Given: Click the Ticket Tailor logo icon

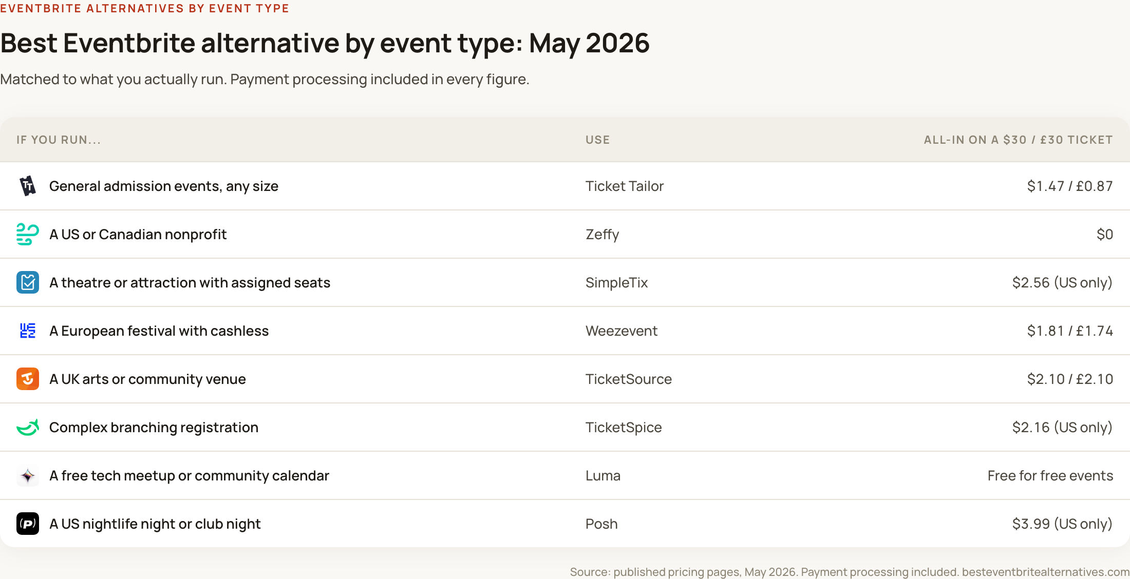Looking at the screenshot, I should point(28,186).
